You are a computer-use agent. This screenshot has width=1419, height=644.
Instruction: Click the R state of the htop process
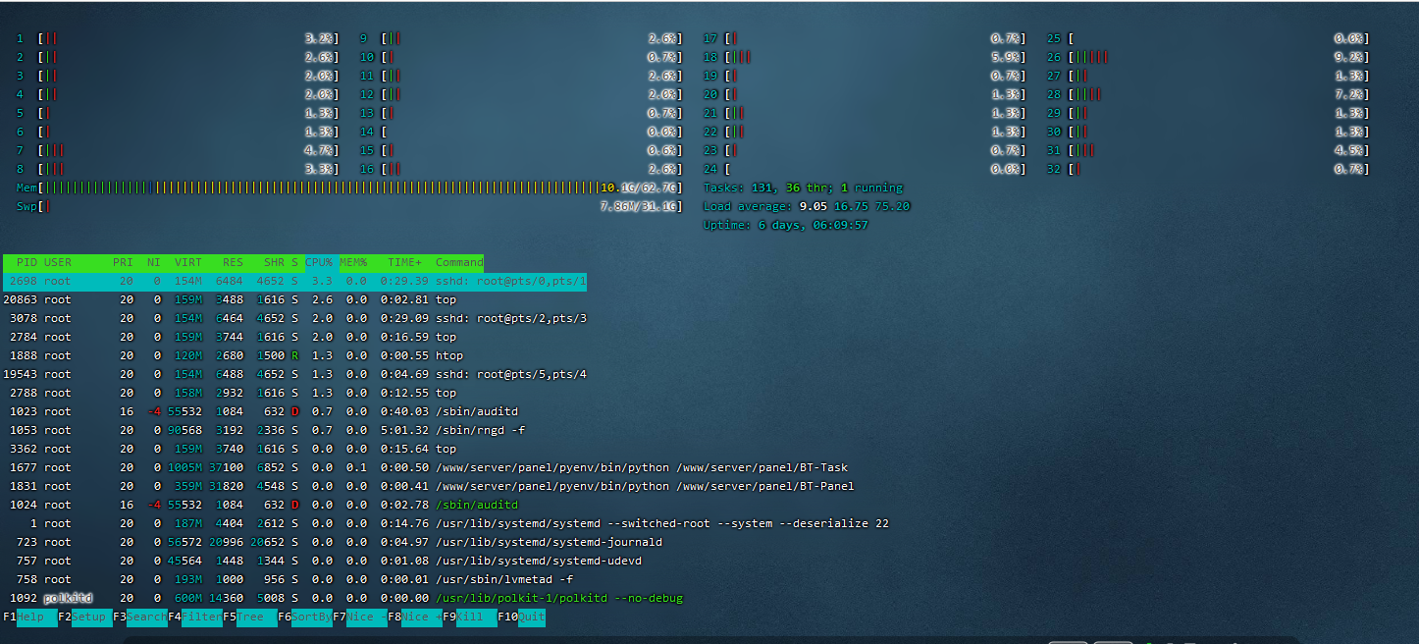294,355
